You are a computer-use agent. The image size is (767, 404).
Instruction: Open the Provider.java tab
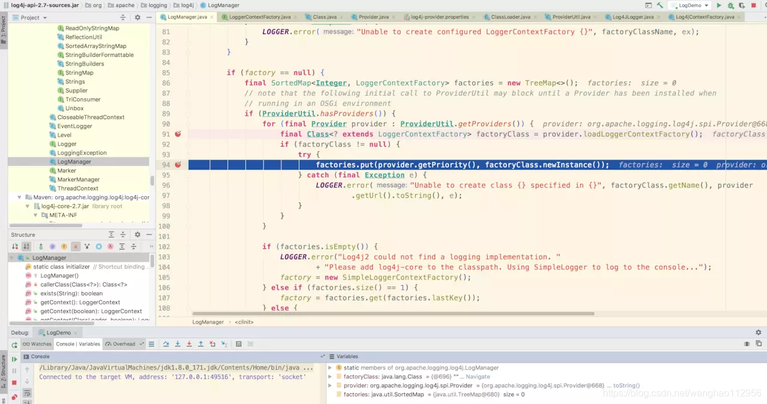pos(374,17)
